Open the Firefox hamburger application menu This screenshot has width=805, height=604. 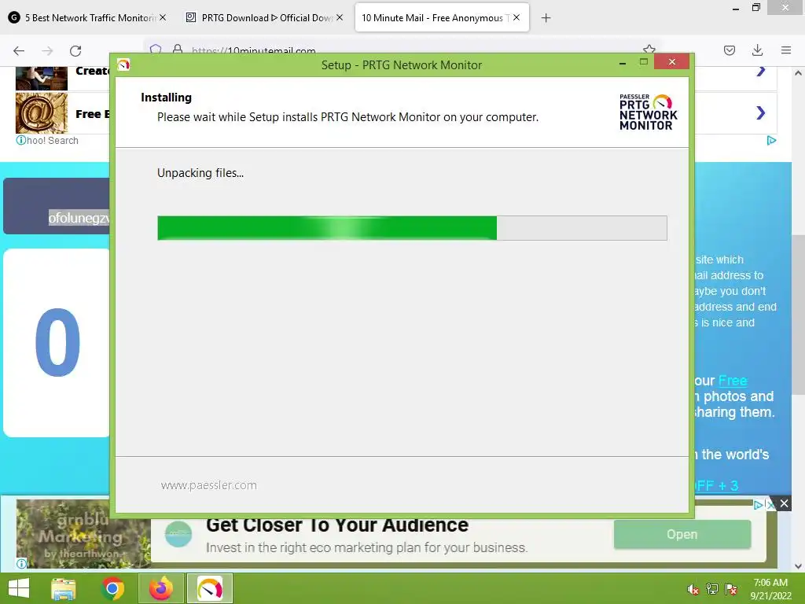coord(786,50)
